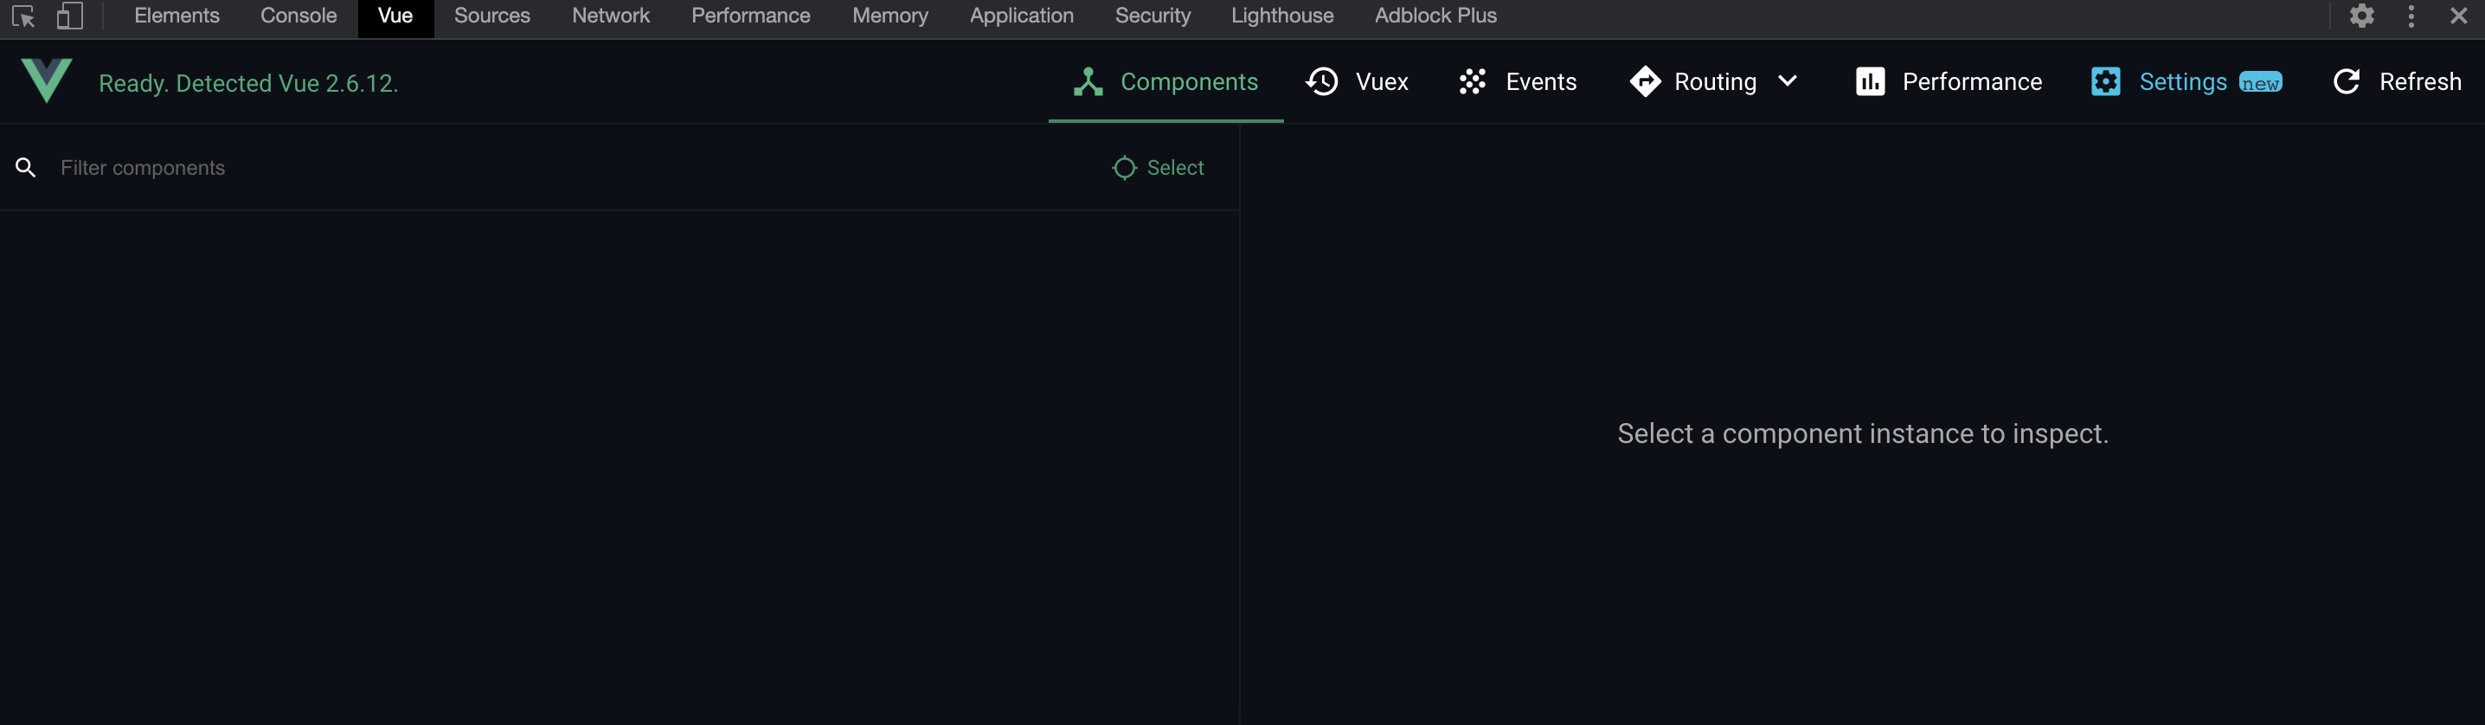Click the Vuex history icon
The height and width of the screenshot is (725, 2485).
tap(1321, 82)
